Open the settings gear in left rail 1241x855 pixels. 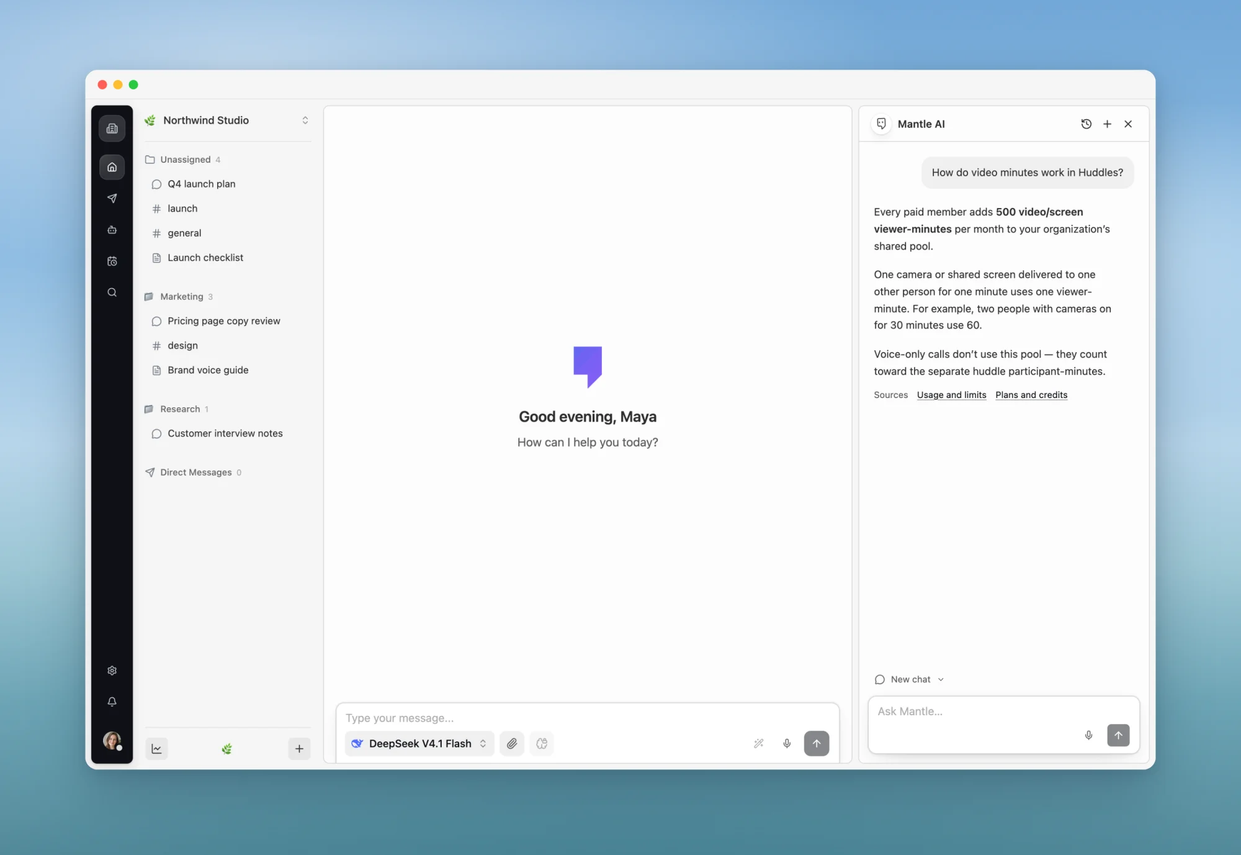pyautogui.click(x=112, y=671)
